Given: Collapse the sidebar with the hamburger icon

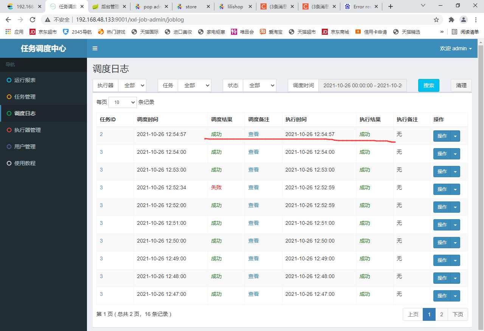Looking at the screenshot, I should coord(95,48).
